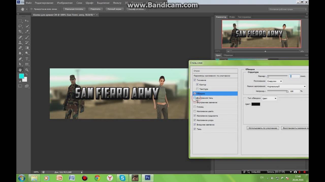Check Прокрутка во всех окнах option
Viewport: 325px width, 182px height.
click(x=31, y=9)
